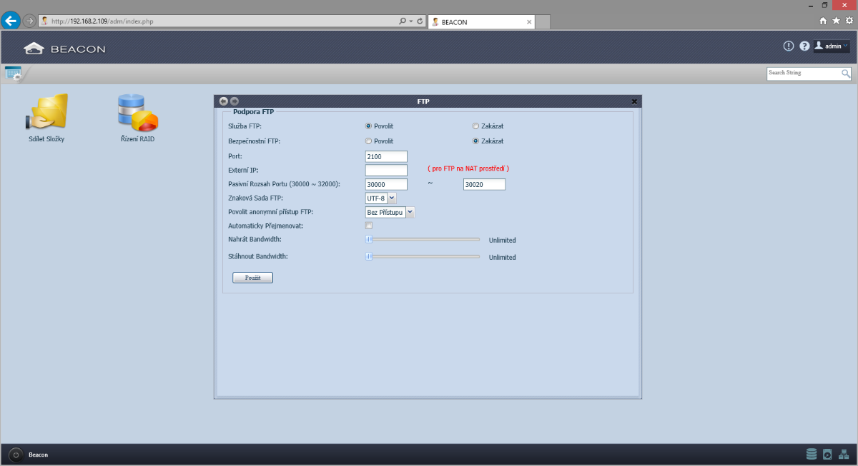Click the search magnifier icon
This screenshot has height=466, width=858.
point(846,73)
